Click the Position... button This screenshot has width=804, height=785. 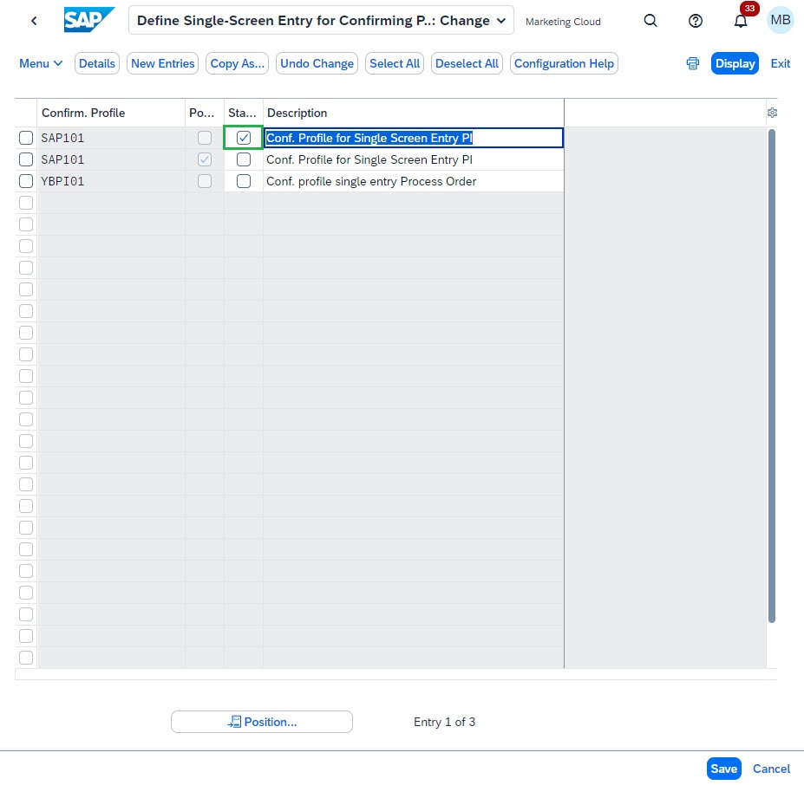click(262, 722)
